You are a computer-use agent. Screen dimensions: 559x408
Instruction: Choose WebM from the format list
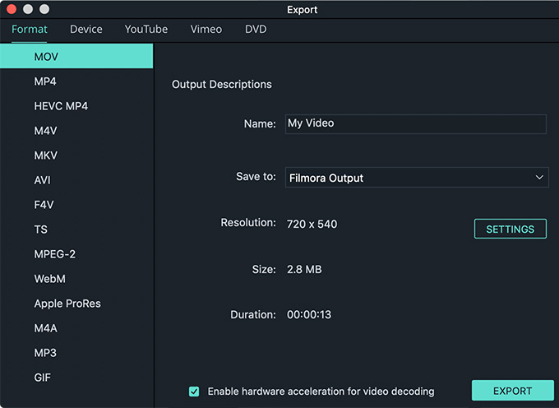pos(76,279)
